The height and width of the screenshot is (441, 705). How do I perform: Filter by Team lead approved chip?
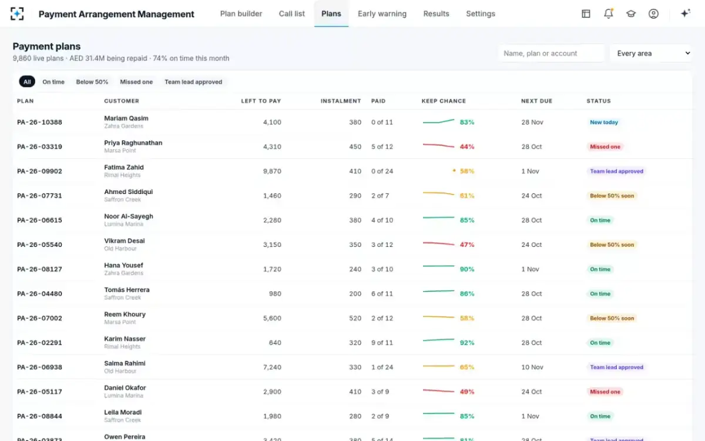[193, 82]
